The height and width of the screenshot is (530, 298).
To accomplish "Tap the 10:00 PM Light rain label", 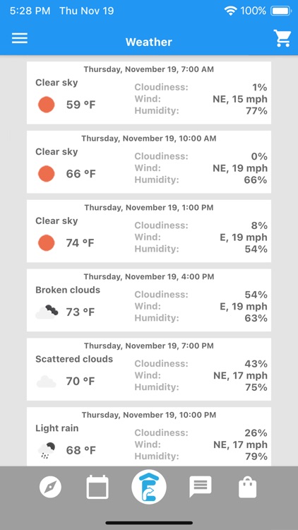I will click(56, 428).
